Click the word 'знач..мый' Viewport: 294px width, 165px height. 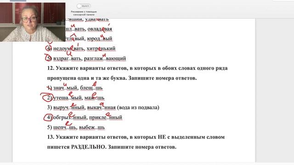[65, 88]
